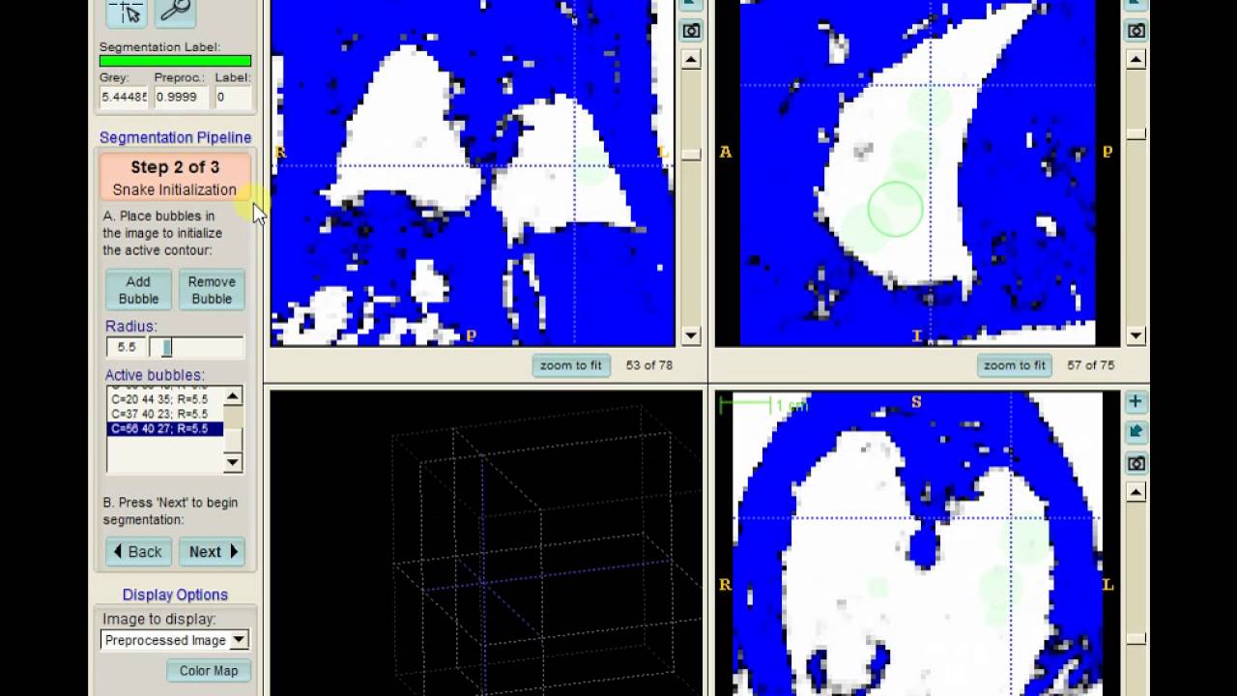Take snapshot of top-right slice view
Viewport: 1237px width, 696px height.
pos(1136,31)
